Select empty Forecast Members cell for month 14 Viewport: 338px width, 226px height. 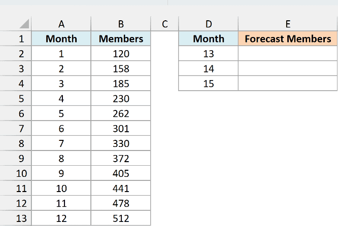(x=288, y=68)
